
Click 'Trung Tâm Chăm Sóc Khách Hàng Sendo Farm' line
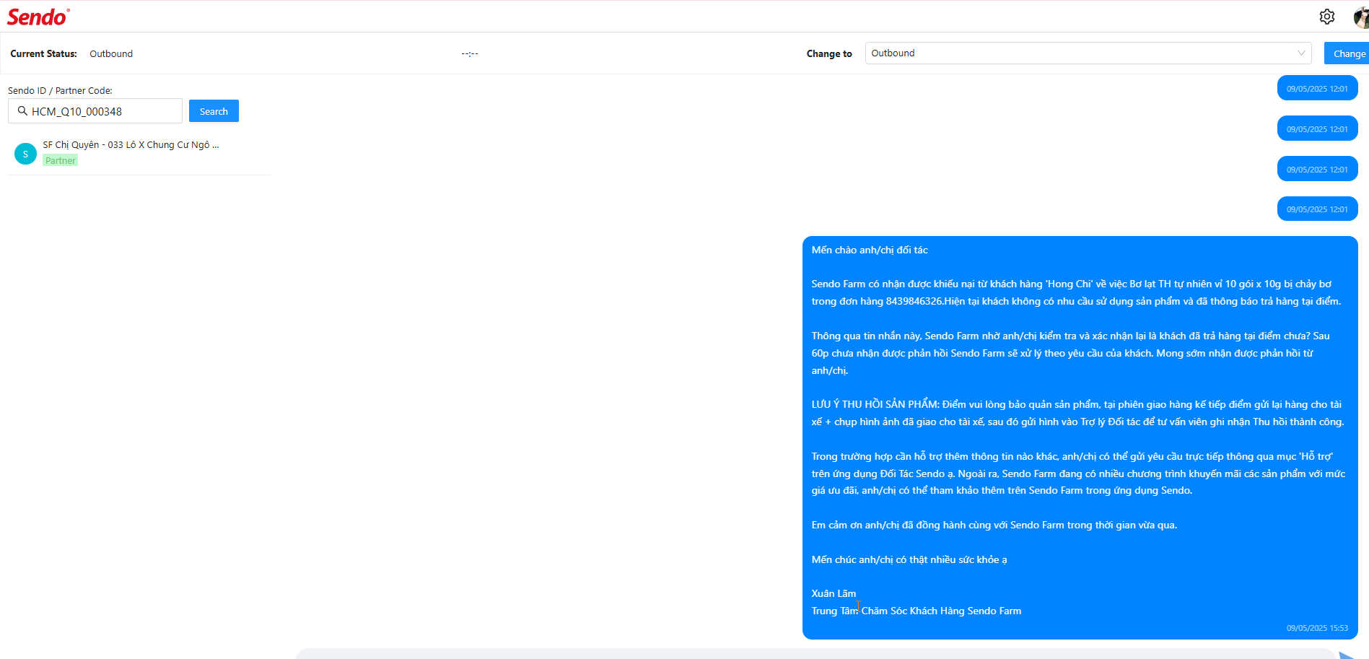coord(917,611)
